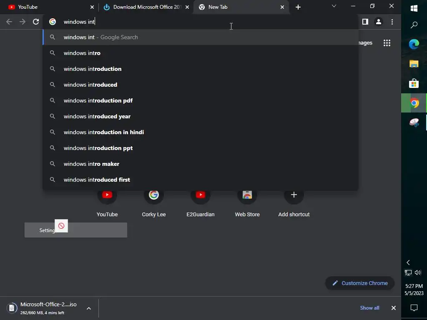Show hidden tray icons chevron
Viewport: 427px width, 320px height.
pos(408,262)
